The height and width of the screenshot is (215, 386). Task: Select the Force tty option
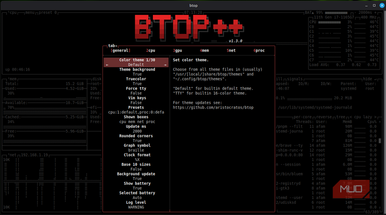[136, 88]
